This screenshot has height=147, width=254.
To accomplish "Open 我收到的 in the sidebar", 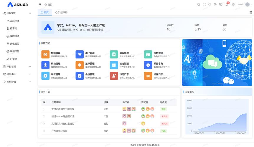I will [17, 44].
